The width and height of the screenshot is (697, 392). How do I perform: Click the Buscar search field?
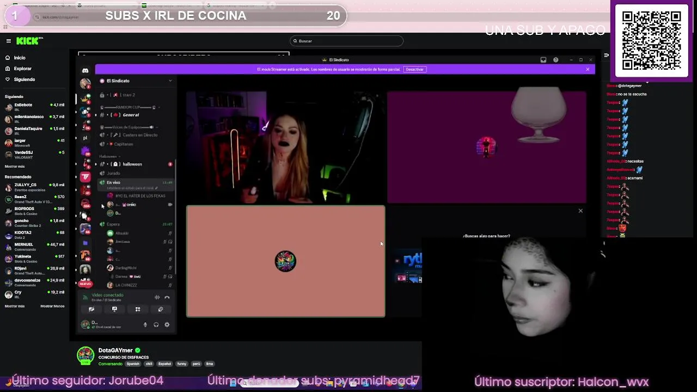coord(346,41)
